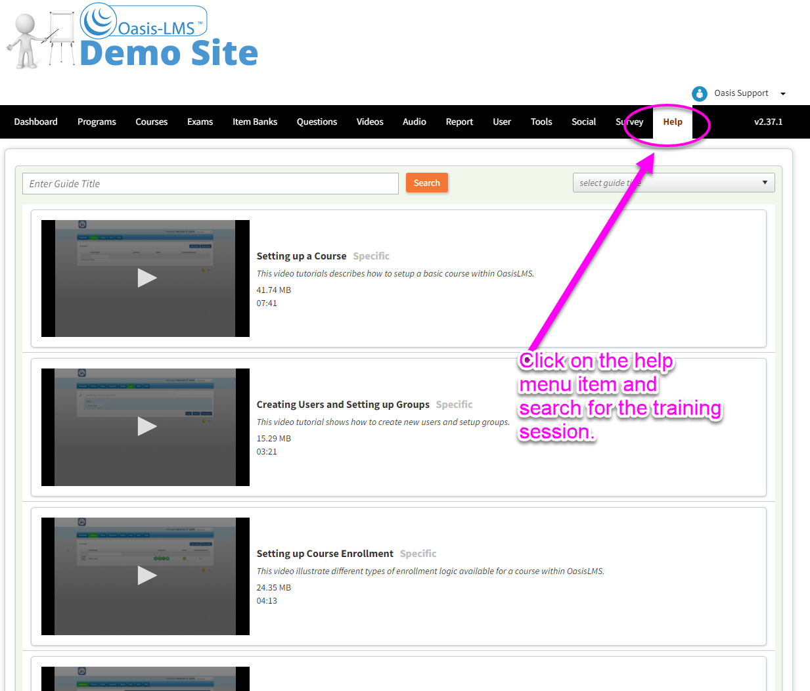This screenshot has width=810, height=691.
Task: Click the Oasis Support account avatar icon
Action: point(699,93)
